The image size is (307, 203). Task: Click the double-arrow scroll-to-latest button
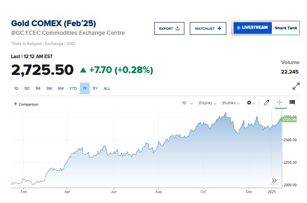pos(274,180)
